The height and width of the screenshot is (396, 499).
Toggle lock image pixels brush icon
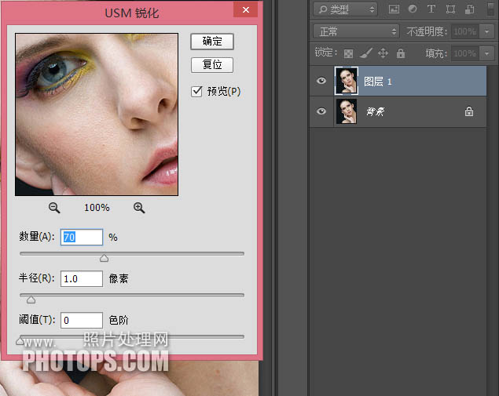click(x=365, y=53)
